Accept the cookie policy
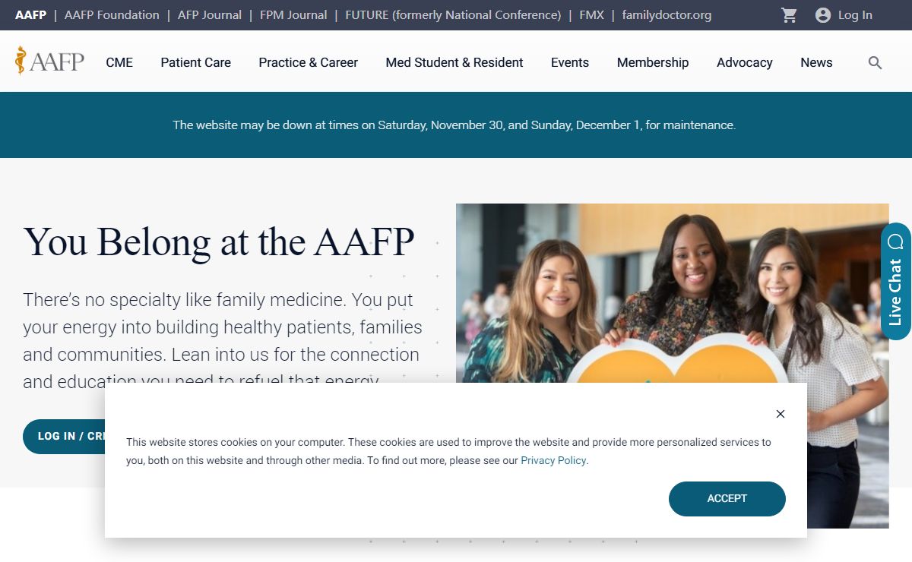The height and width of the screenshot is (562, 912). 727,498
